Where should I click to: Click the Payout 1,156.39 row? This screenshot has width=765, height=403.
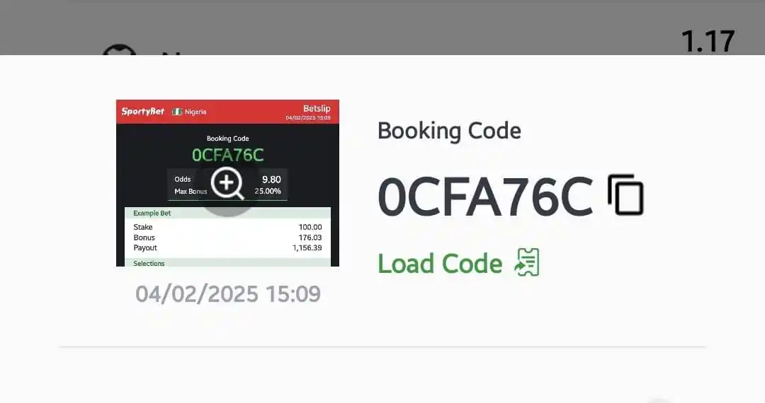tap(227, 248)
